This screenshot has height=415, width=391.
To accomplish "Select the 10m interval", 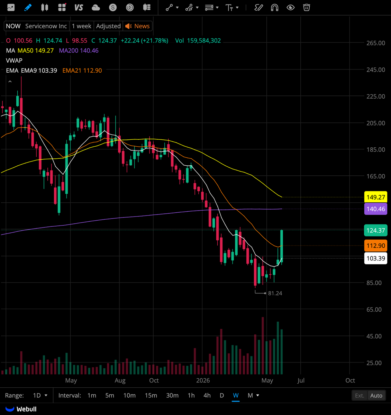I will (x=129, y=395).
